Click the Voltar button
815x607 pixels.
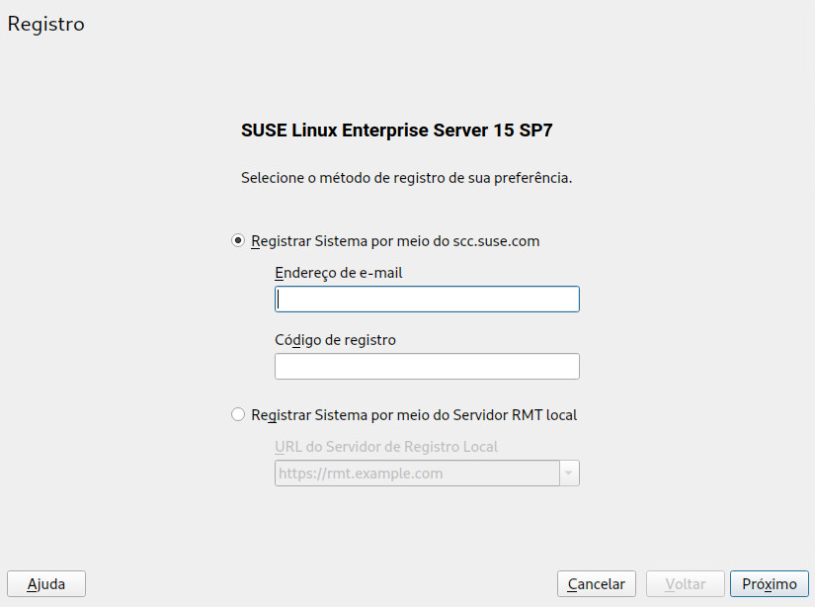click(x=686, y=584)
